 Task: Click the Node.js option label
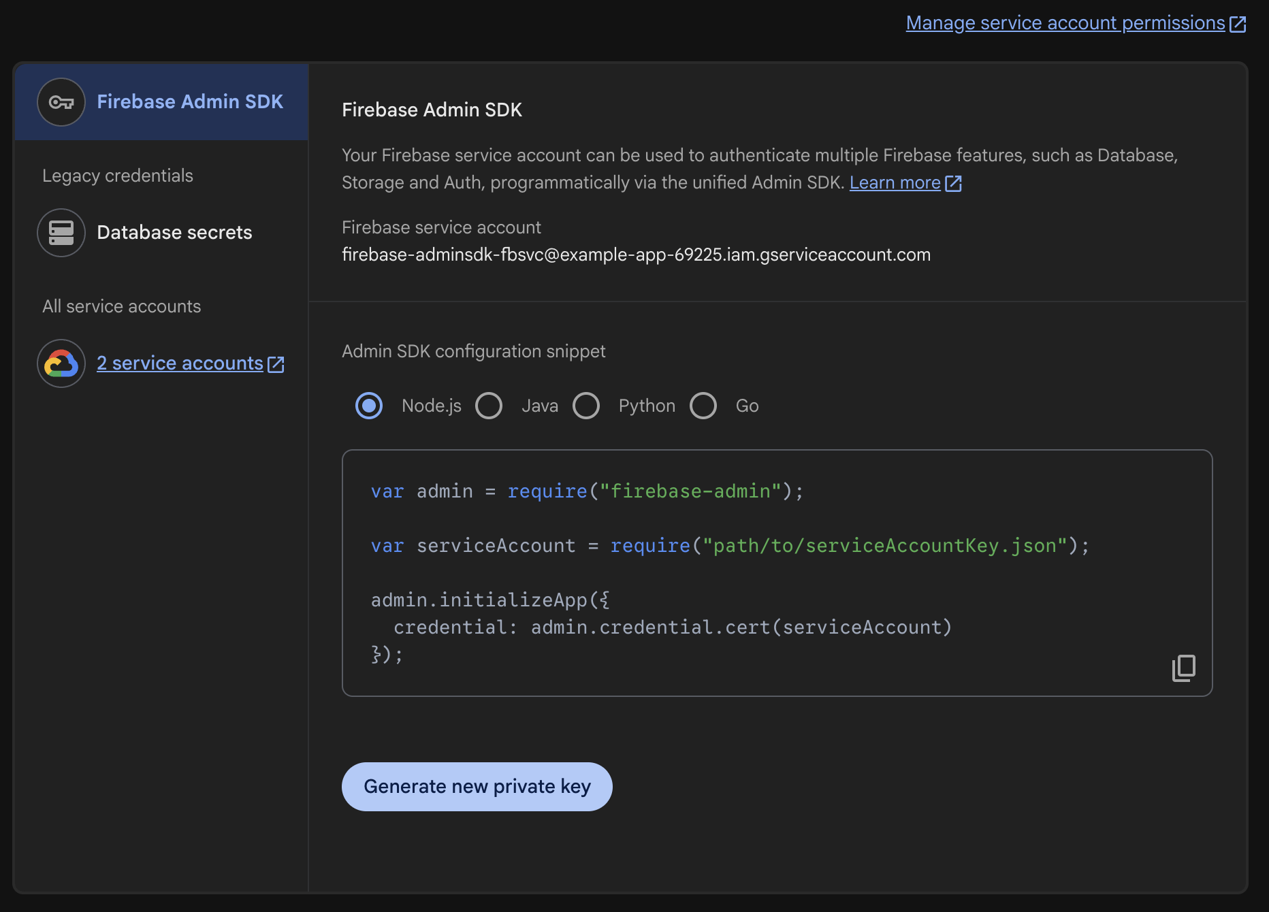click(432, 406)
